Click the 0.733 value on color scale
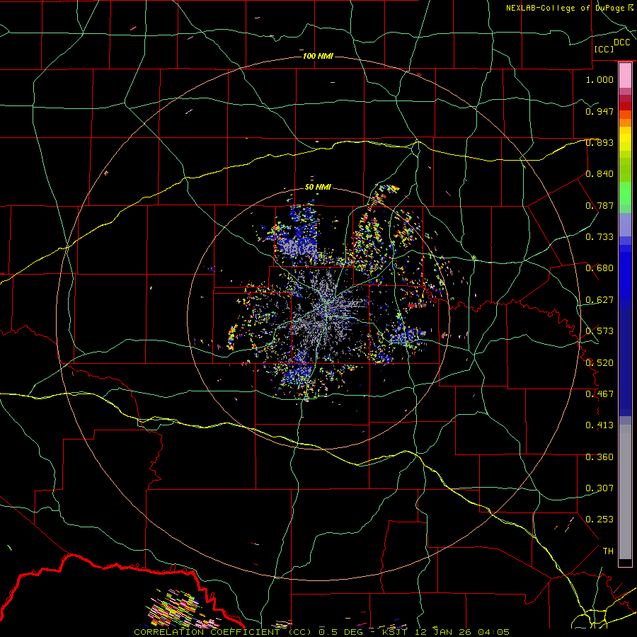The image size is (637, 637). pyautogui.click(x=599, y=237)
